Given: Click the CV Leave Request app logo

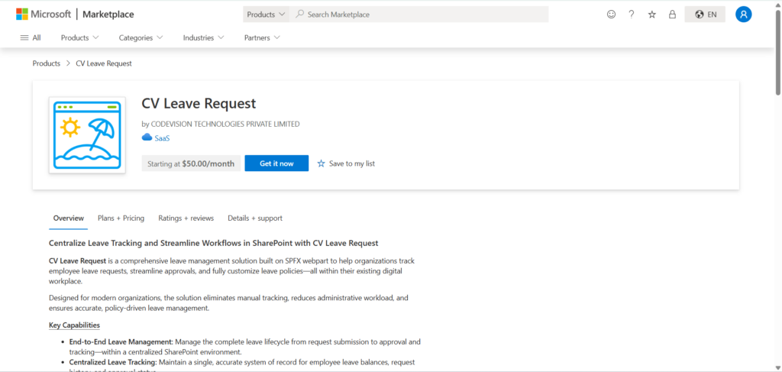Looking at the screenshot, I should pyautogui.click(x=87, y=135).
